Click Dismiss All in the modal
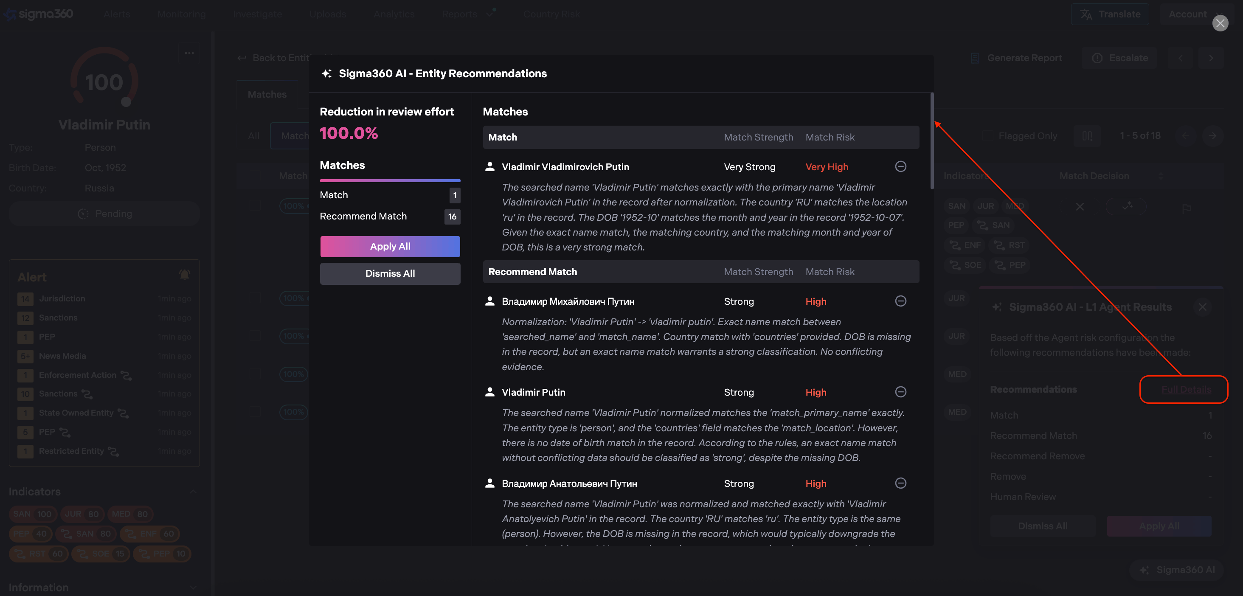Screen dimensions: 1243x596 click(390, 273)
